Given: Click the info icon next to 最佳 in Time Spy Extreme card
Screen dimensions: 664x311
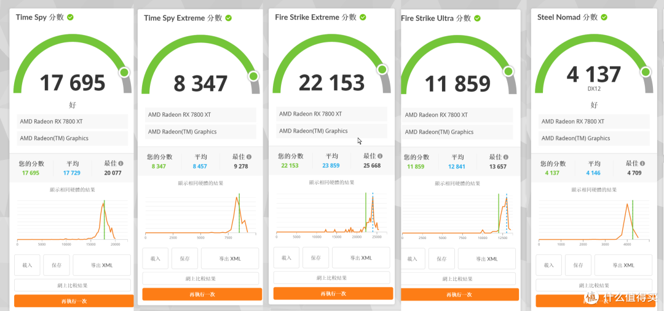Looking at the screenshot, I should pos(249,157).
